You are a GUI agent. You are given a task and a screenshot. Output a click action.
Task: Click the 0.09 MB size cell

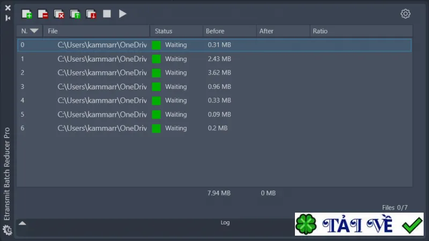point(219,114)
